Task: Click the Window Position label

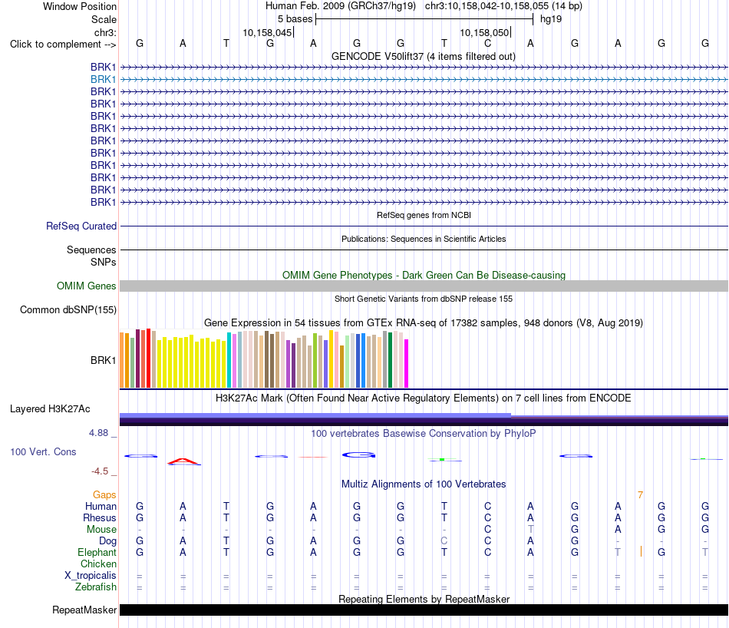Action: tap(80, 6)
